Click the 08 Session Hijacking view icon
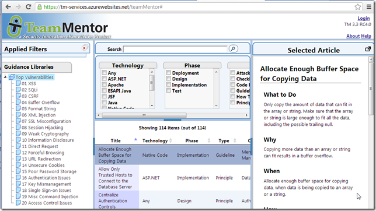 18,127
